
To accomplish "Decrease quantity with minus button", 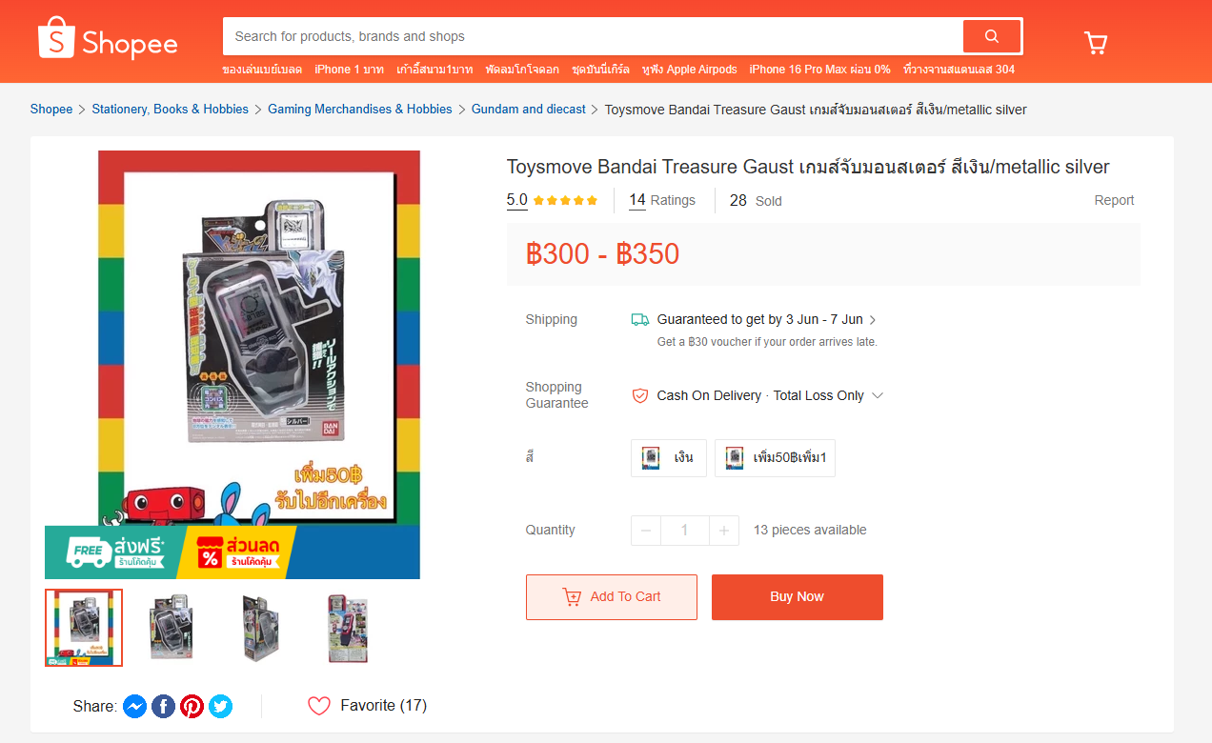I will pyautogui.click(x=646, y=531).
